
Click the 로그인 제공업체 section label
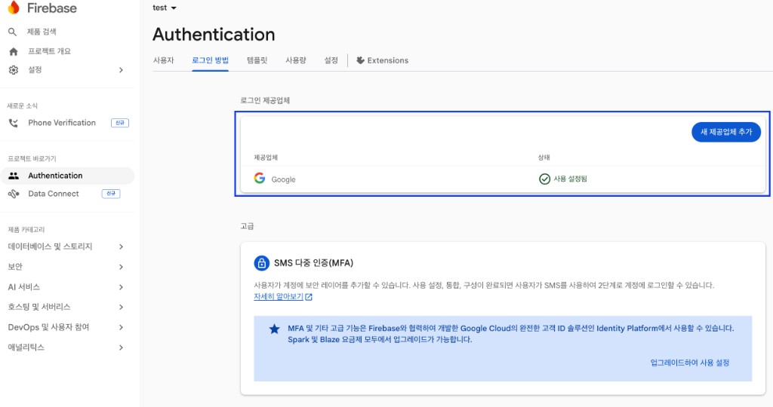[265, 100]
